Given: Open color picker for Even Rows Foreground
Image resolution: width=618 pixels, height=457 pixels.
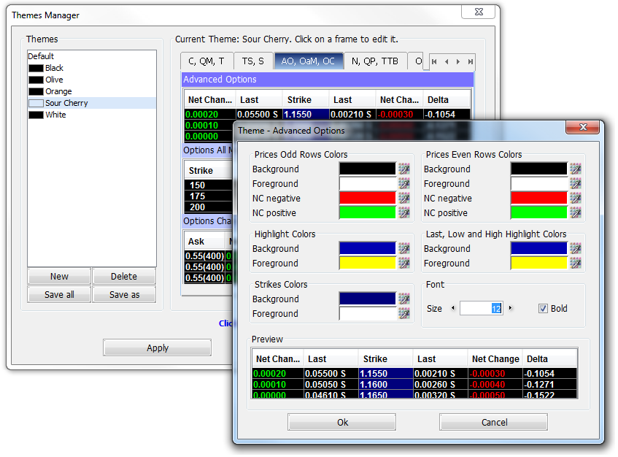Looking at the screenshot, I should click(576, 183).
